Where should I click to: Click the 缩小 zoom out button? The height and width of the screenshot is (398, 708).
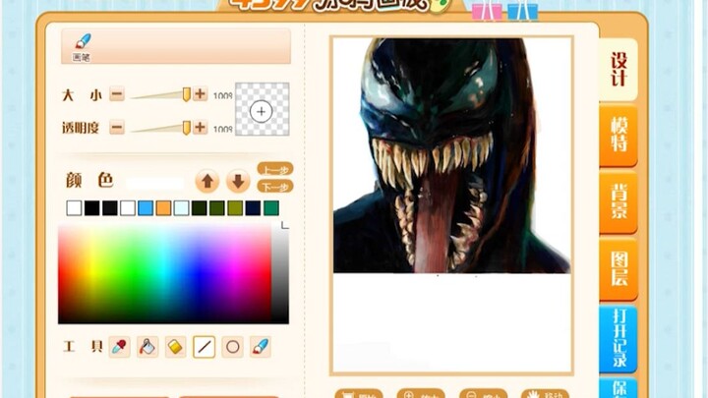pyautogui.click(x=483, y=393)
